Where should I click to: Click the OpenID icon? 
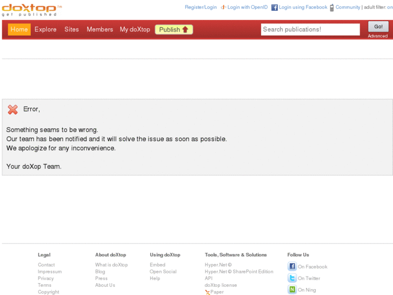[x=223, y=7]
